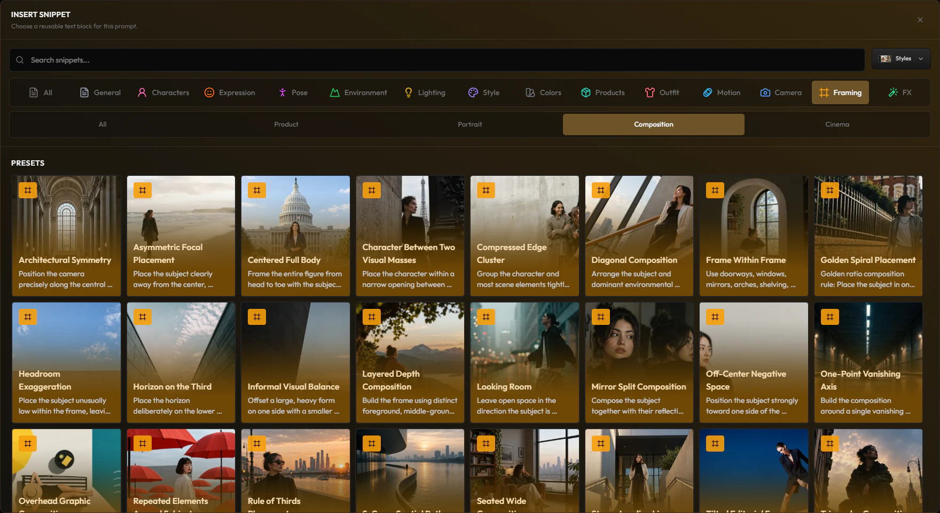The width and height of the screenshot is (940, 513).
Task: Open the Motion category icon
Action: pyautogui.click(x=708, y=92)
